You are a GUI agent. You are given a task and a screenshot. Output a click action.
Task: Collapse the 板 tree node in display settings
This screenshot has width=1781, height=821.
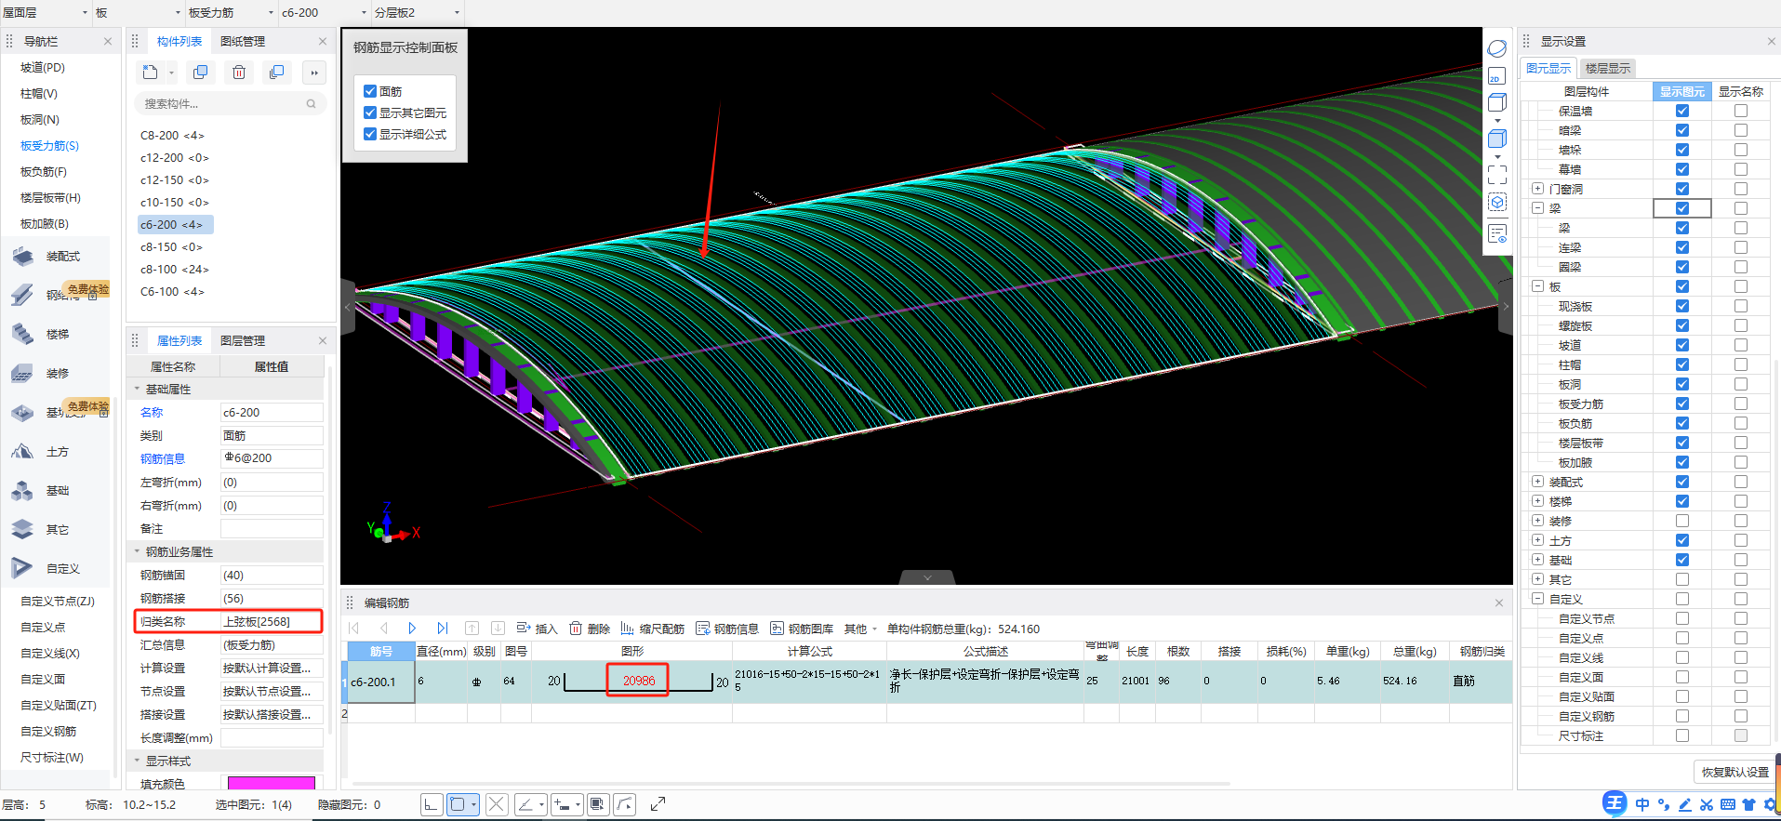point(1537,286)
